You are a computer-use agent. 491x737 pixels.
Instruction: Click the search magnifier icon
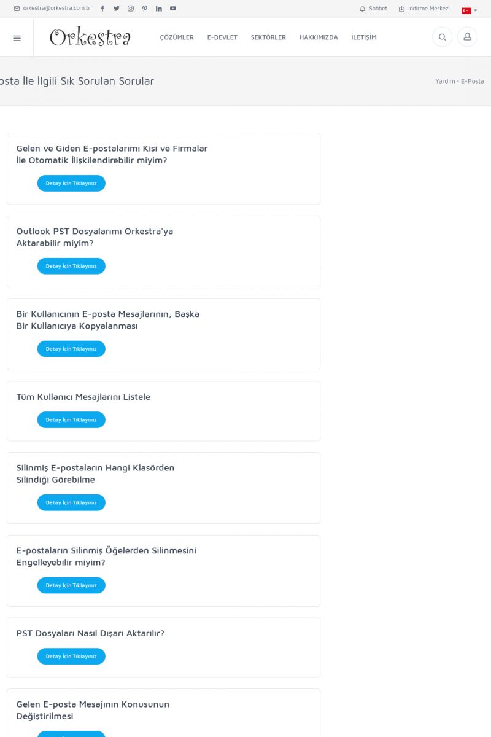pos(442,37)
